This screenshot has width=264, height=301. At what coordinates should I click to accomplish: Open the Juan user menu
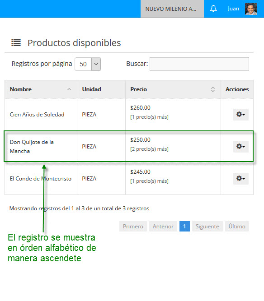tap(233, 9)
